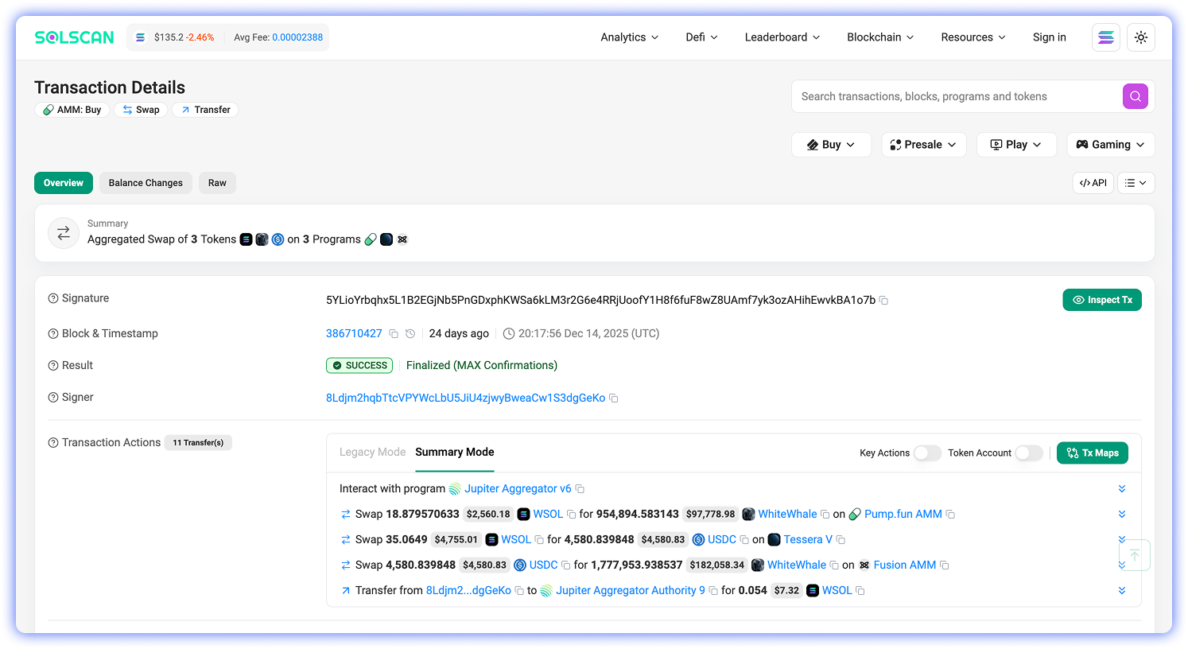This screenshot has width=1188, height=649.
Task: Click the transaction search input field
Action: (954, 96)
